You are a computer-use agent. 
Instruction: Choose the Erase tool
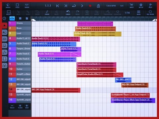tap(37, 13)
